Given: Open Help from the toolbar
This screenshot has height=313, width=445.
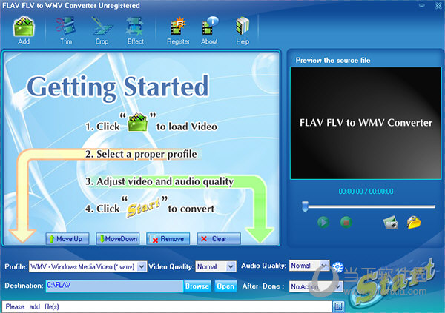Looking at the screenshot, I should pyautogui.click(x=243, y=30).
